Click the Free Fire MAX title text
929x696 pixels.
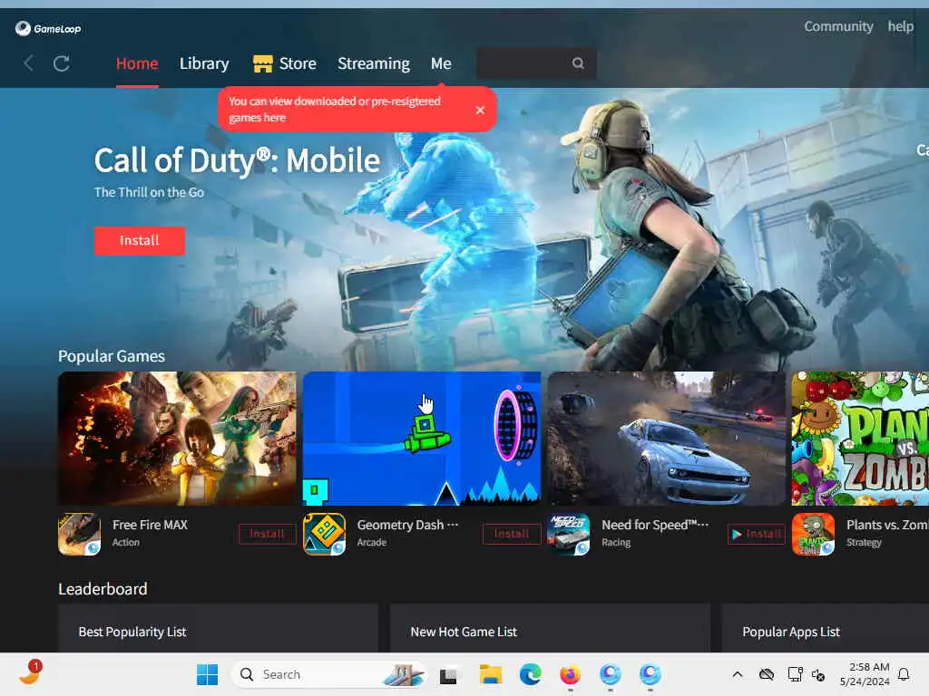(x=150, y=525)
